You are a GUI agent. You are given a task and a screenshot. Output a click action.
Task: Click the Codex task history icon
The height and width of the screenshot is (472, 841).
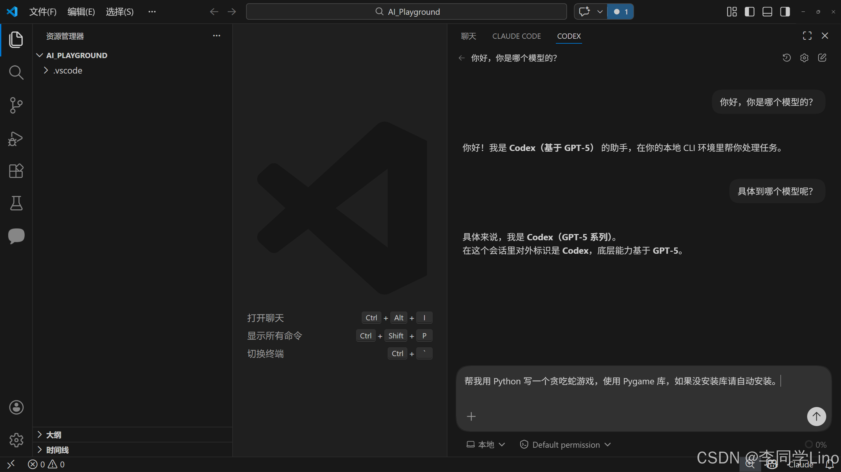tap(786, 58)
